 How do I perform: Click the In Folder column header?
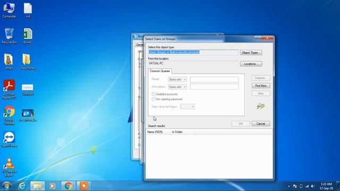[x=183, y=132]
